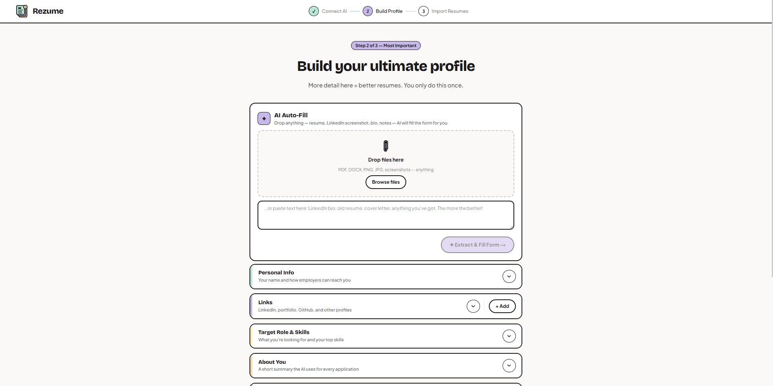The height and width of the screenshot is (386, 773).
Task: Expand the Links section chevron
Action: point(473,306)
